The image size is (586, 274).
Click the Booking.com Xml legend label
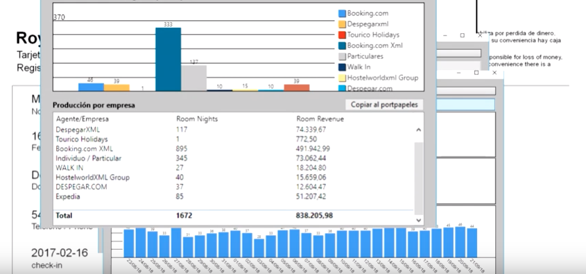pos(375,46)
